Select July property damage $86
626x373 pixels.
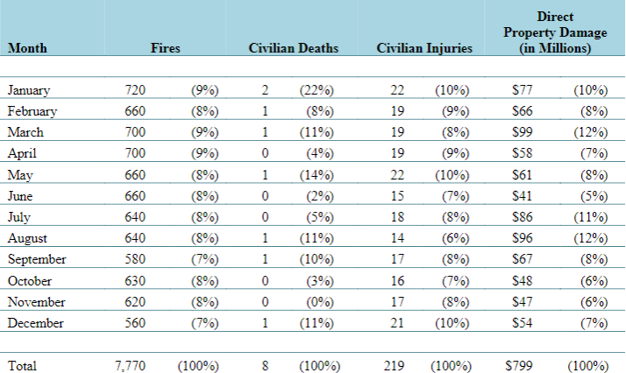pos(523,217)
